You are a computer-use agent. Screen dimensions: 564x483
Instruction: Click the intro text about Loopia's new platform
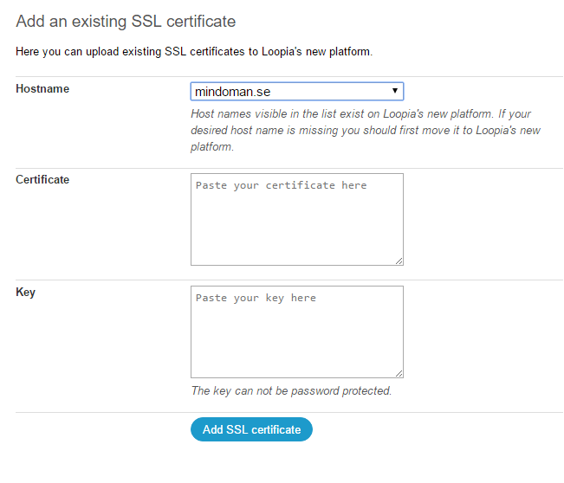tap(194, 52)
